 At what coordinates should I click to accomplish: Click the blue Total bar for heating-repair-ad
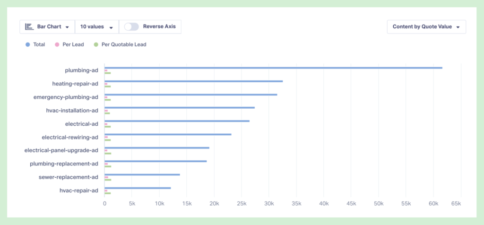pyautogui.click(x=193, y=81)
